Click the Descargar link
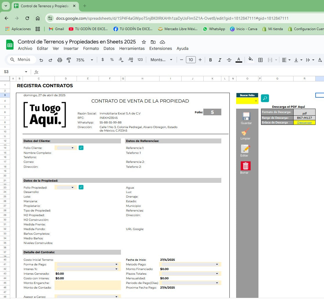Screen dimensions: 324x299 pyautogui.click(x=304, y=122)
